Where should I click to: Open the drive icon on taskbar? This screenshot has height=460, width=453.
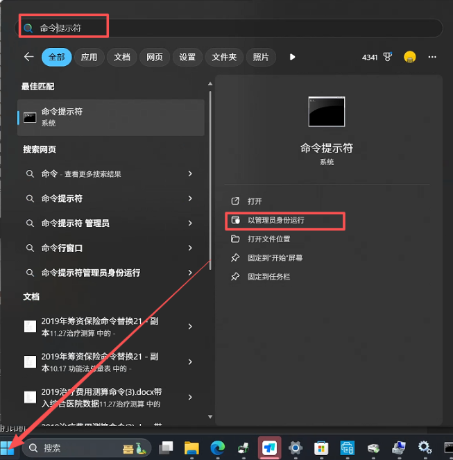coord(373,448)
